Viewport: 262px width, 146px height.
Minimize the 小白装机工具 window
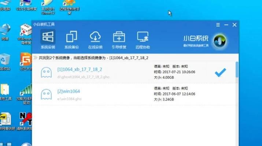pos(226,25)
